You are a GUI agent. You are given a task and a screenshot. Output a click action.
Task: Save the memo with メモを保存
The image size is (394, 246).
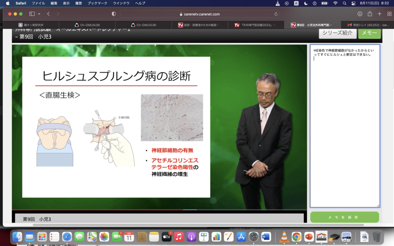[344, 217]
